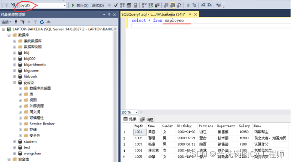Expand the 表 (Tables) folder
Viewport: 291px width, 162px height.
(x=20, y=95)
